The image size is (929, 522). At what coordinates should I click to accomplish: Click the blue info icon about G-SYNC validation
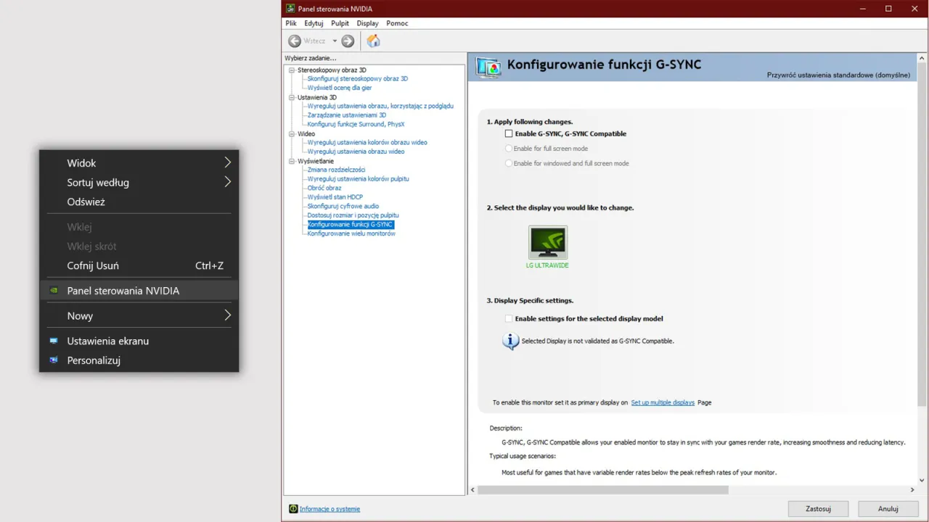pos(510,341)
